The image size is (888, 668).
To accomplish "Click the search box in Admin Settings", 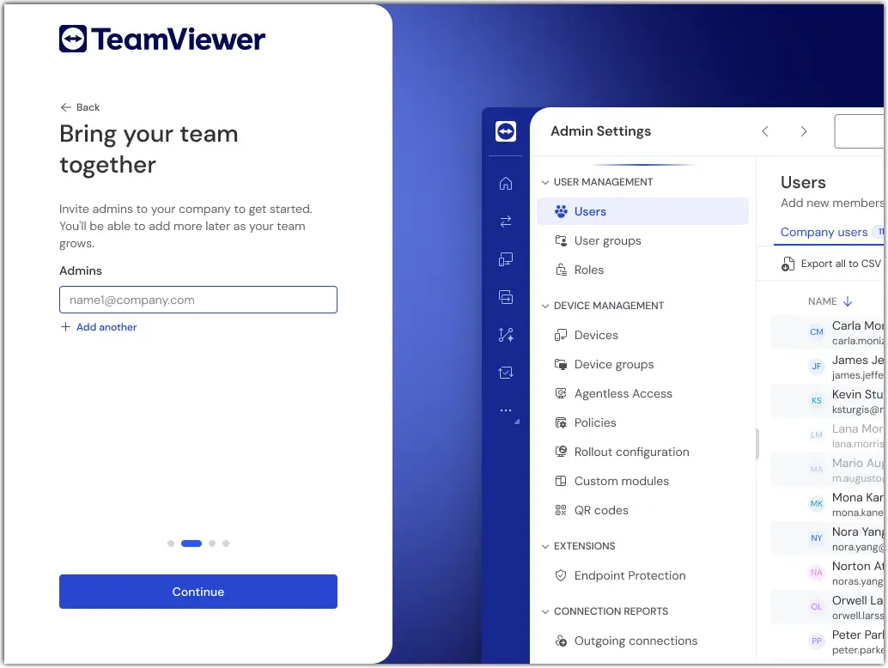I will click(x=859, y=131).
